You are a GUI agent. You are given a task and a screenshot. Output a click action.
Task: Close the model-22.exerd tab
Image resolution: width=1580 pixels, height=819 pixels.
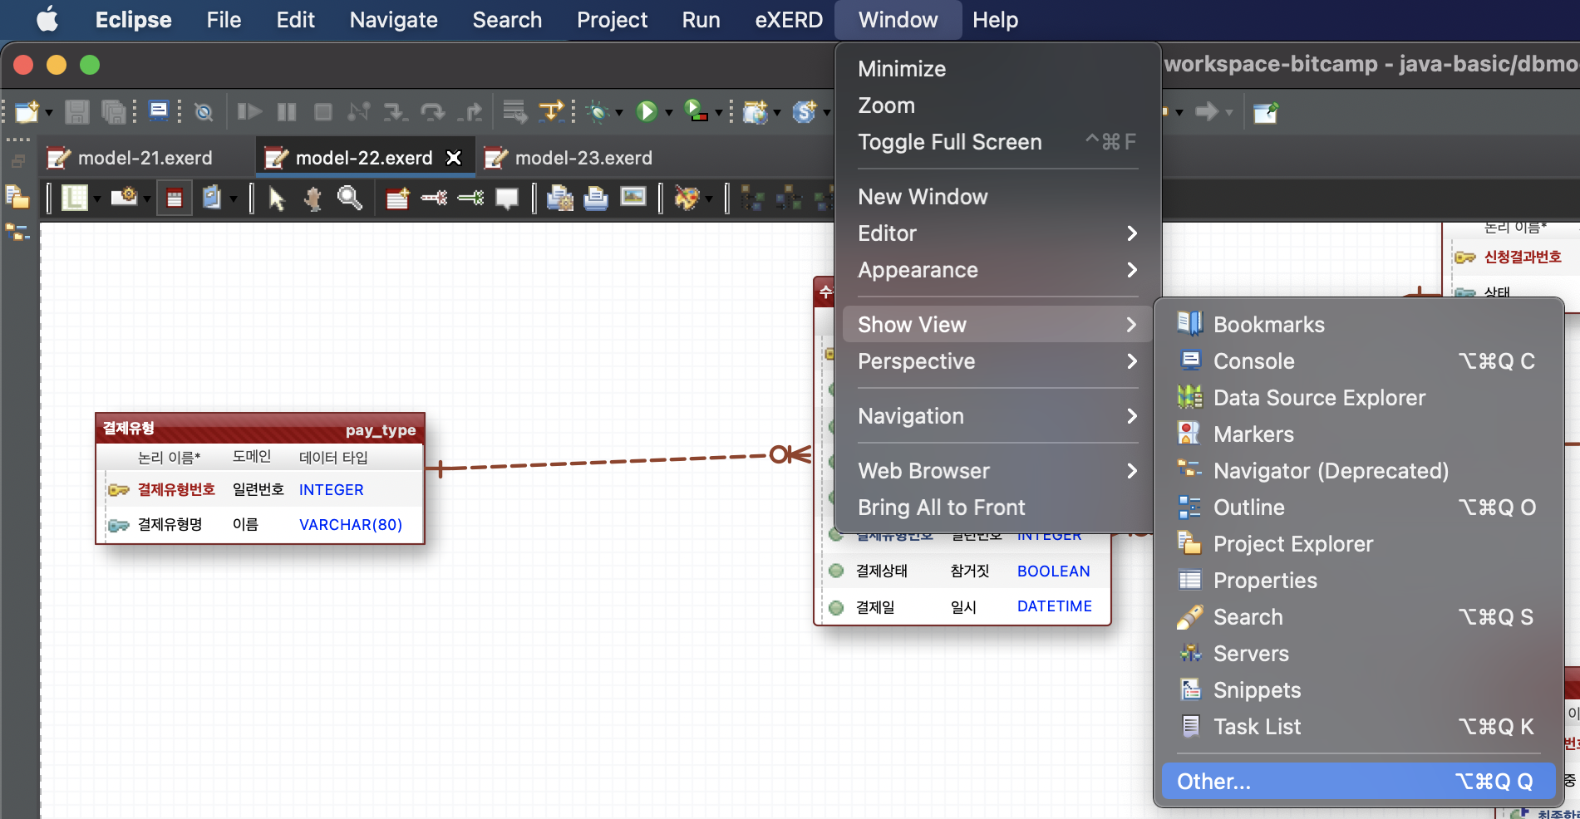[454, 158]
